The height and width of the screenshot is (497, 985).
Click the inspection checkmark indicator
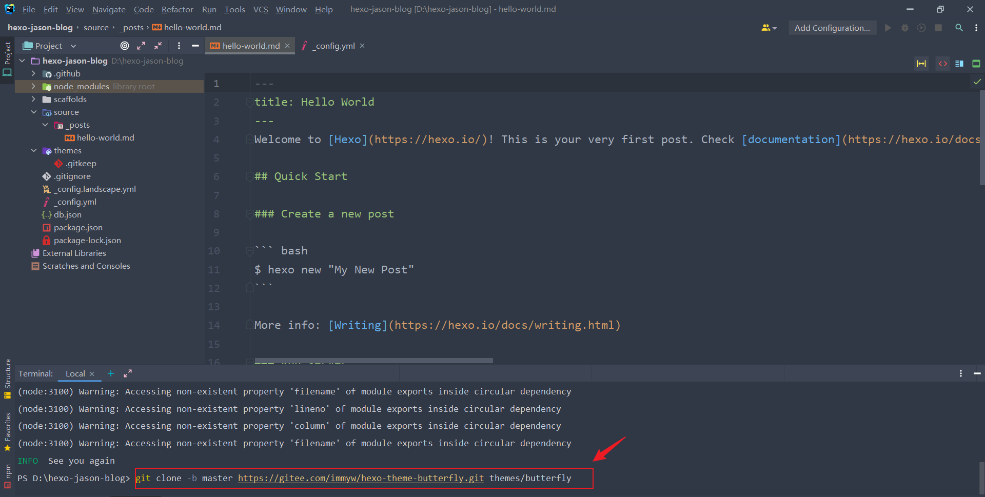pos(977,82)
